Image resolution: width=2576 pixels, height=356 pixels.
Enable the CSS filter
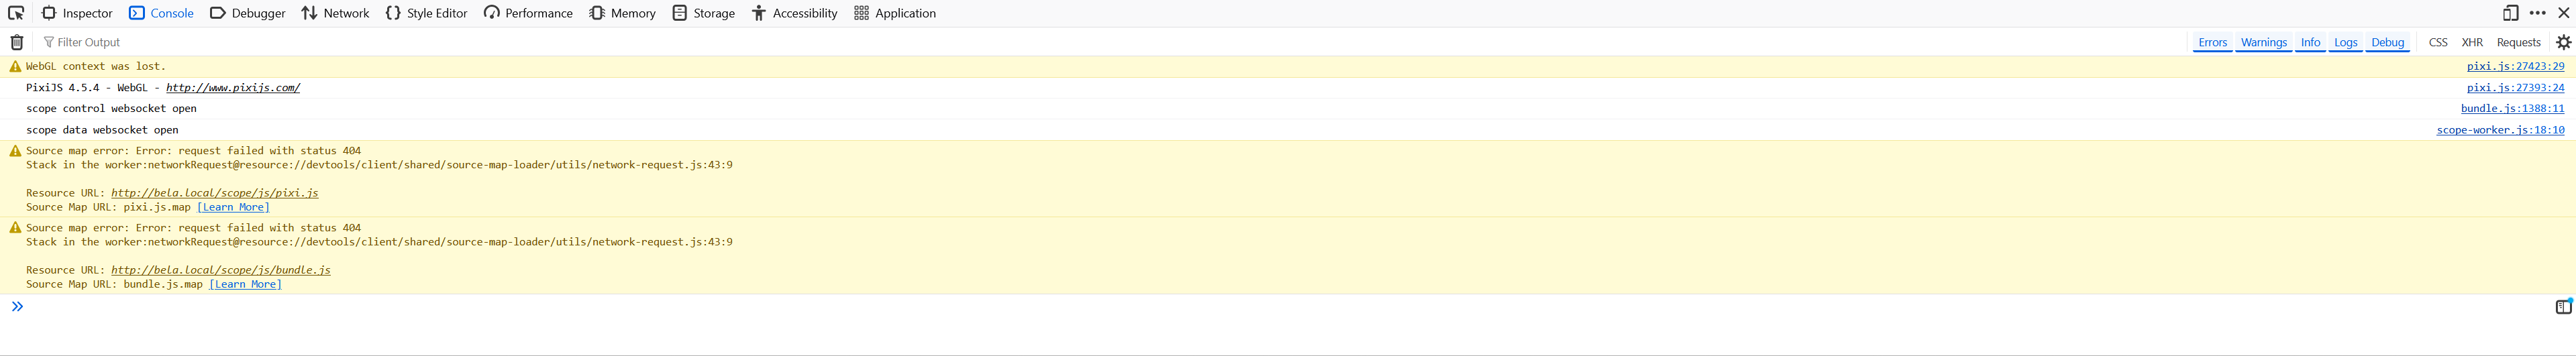2438,42
